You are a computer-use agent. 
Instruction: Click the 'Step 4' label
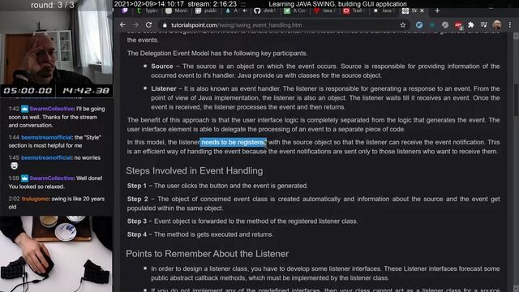pyautogui.click(x=137, y=234)
